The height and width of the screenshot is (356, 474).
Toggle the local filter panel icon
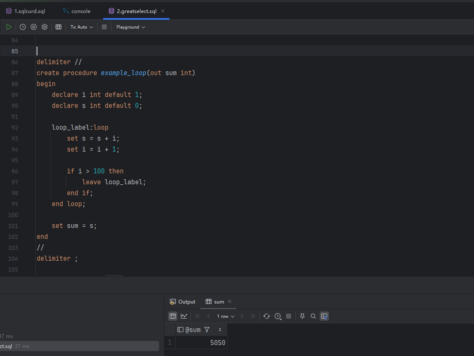click(324, 316)
